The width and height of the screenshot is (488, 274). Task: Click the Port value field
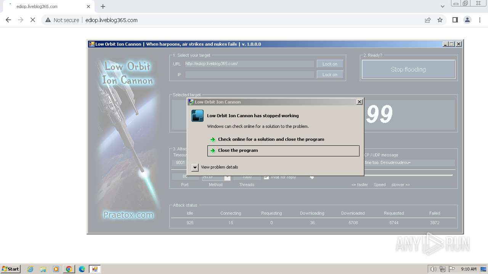(x=185, y=177)
